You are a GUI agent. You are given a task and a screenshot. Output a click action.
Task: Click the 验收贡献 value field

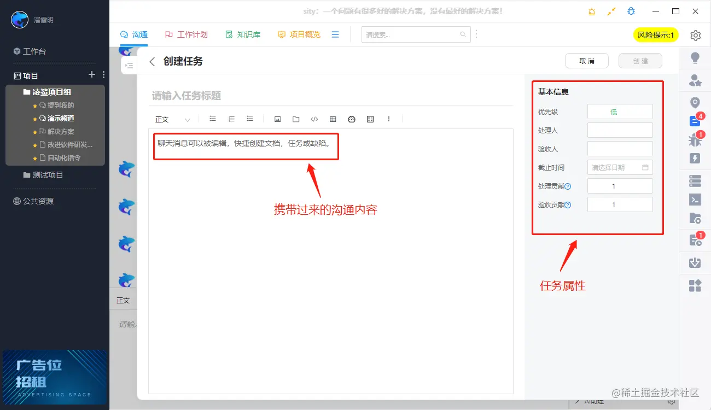pyautogui.click(x=620, y=204)
